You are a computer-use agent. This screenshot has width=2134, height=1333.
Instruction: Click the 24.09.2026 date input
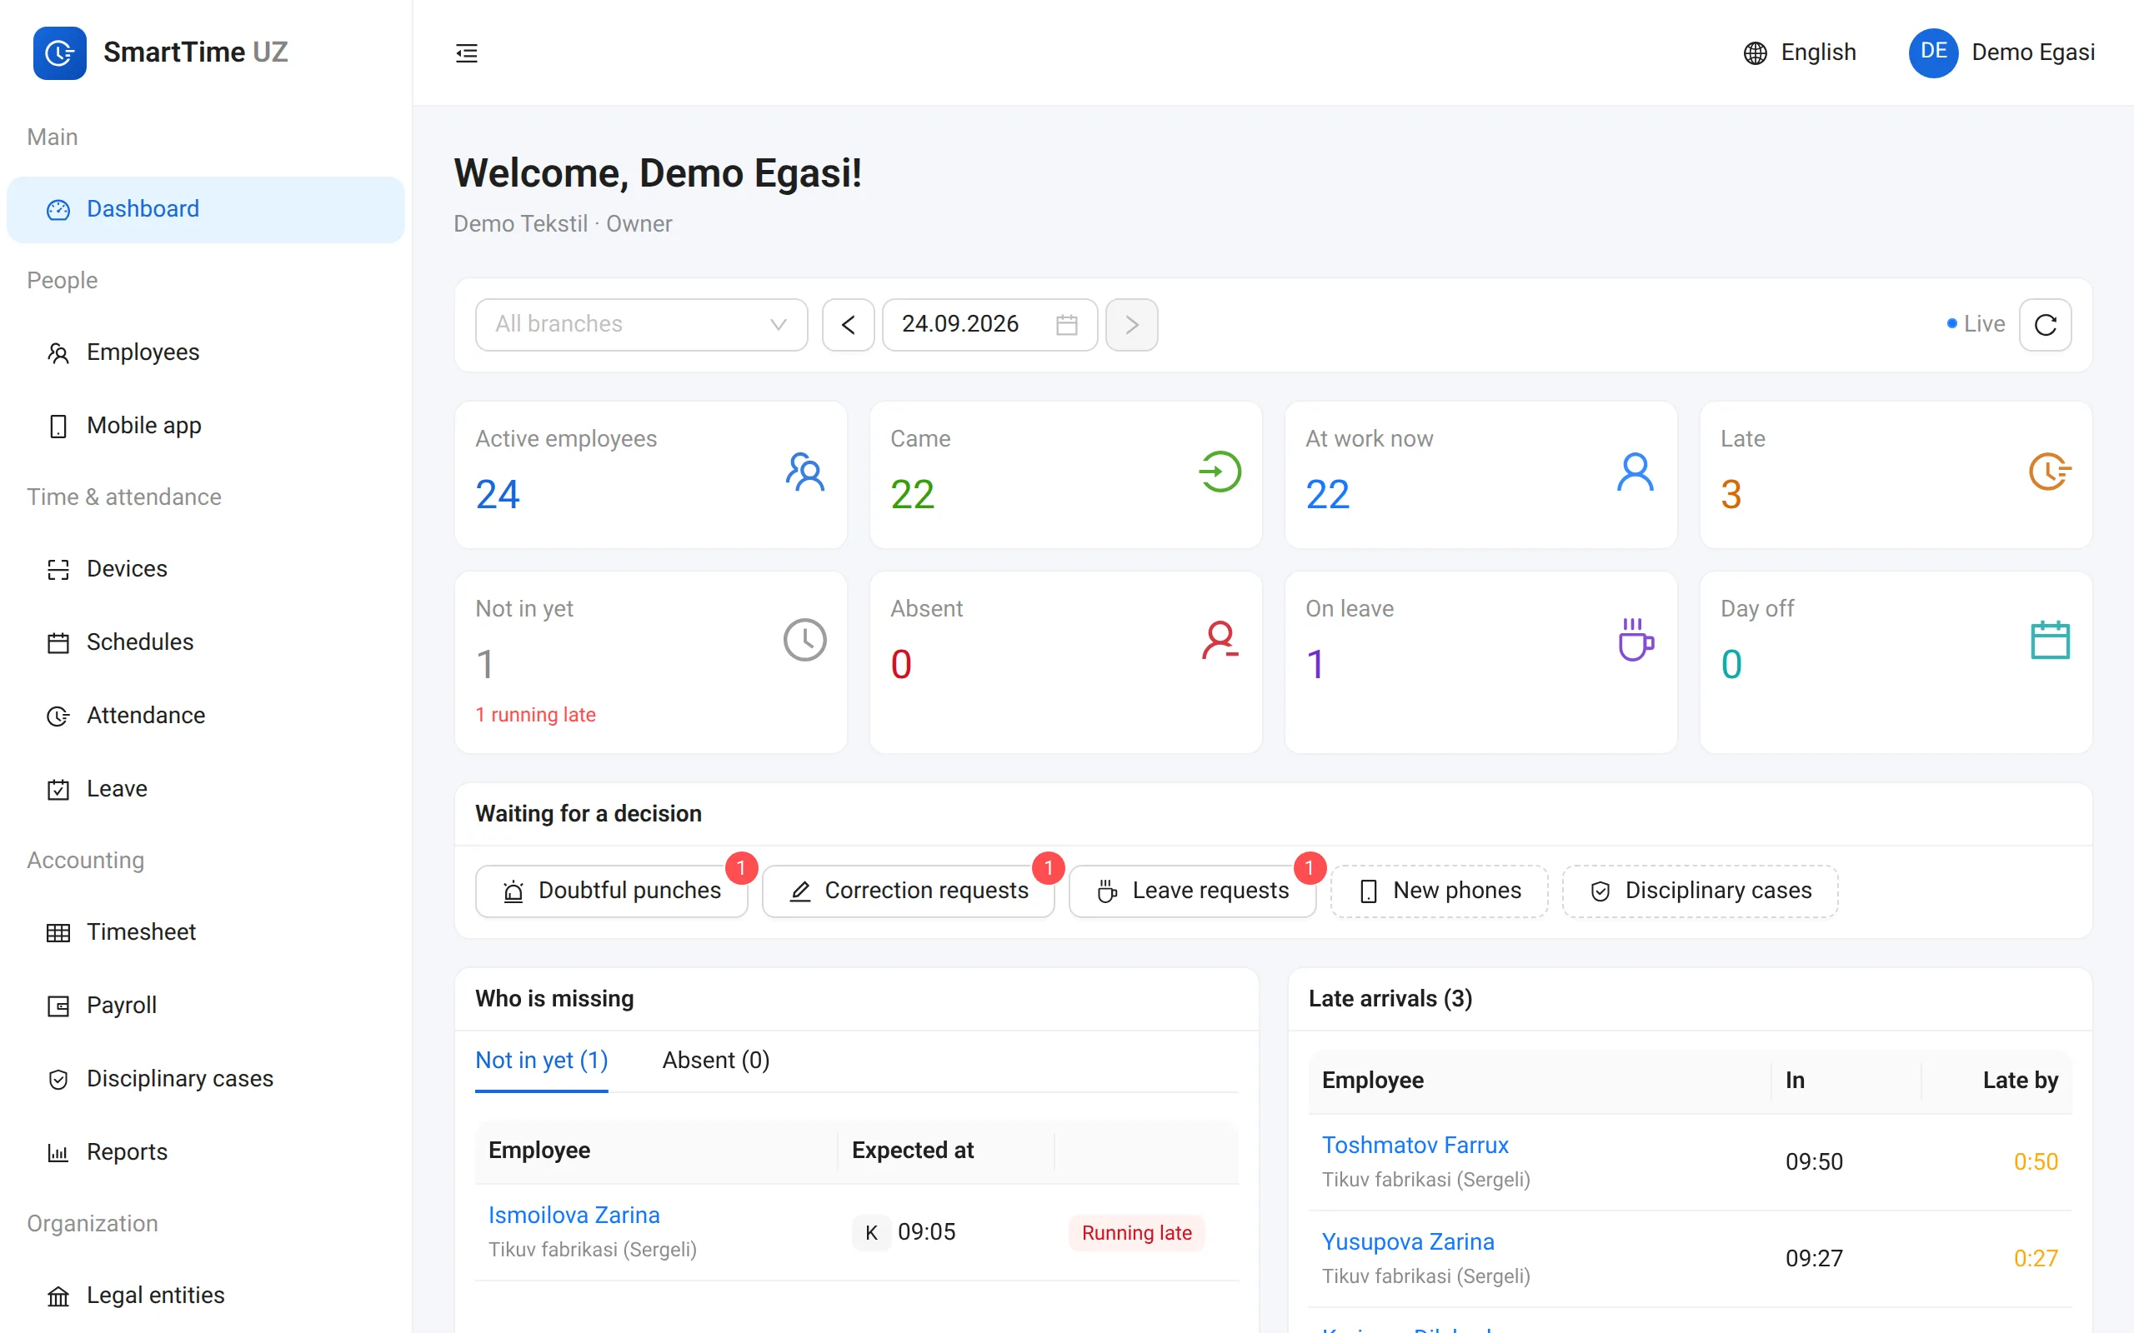(x=989, y=324)
